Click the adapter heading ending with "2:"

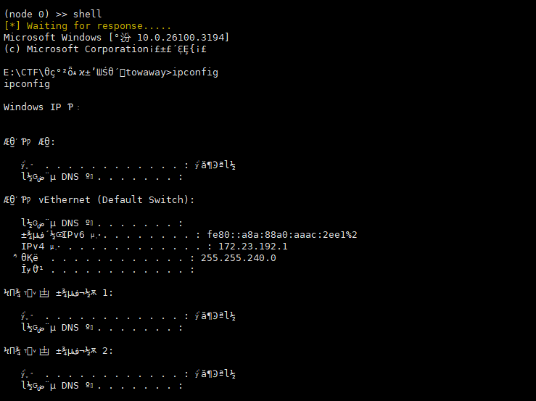(58, 351)
